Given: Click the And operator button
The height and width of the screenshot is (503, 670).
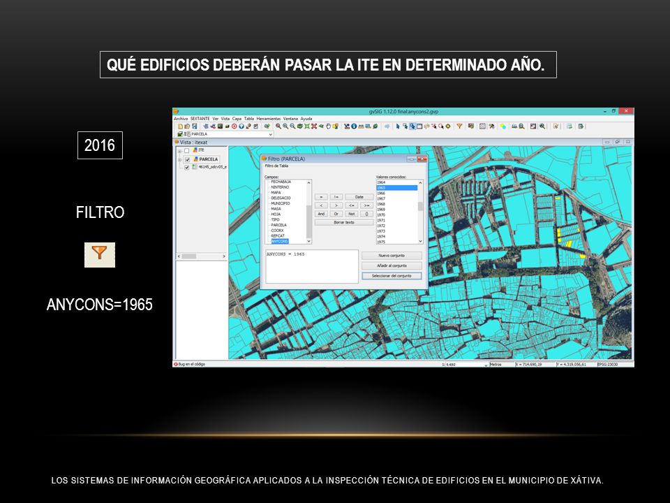Looking at the screenshot, I should (321, 214).
